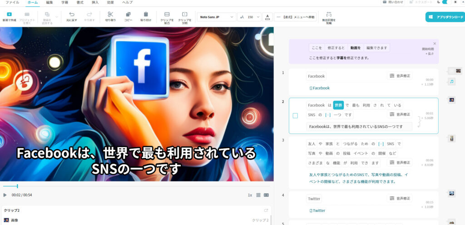Click the 問い合わせ mail button

tap(393, 2)
